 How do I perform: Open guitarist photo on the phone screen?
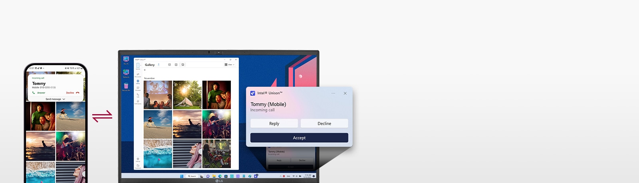(x=71, y=146)
